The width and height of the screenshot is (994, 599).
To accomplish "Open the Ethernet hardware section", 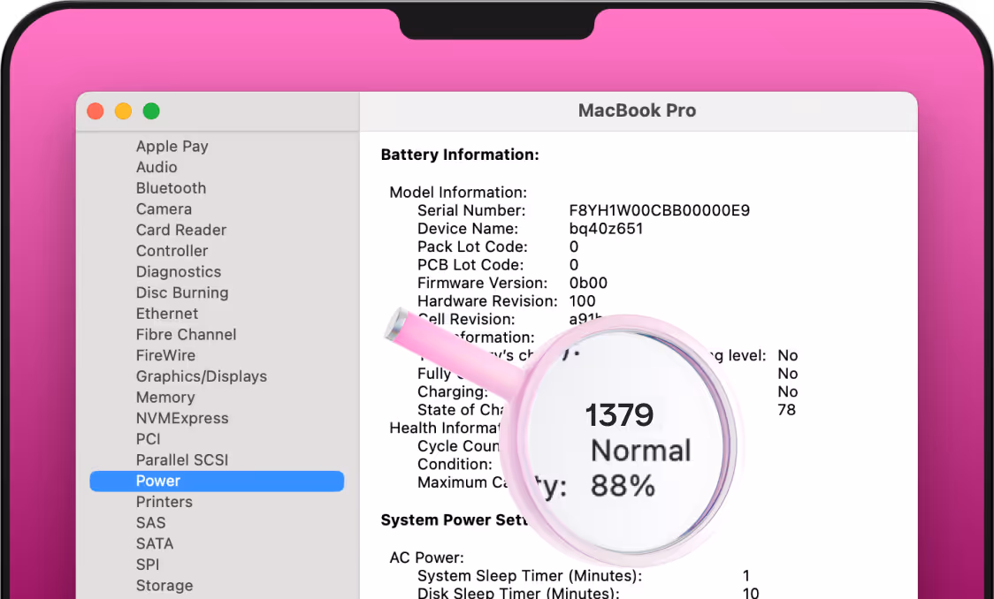I will coord(167,313).
